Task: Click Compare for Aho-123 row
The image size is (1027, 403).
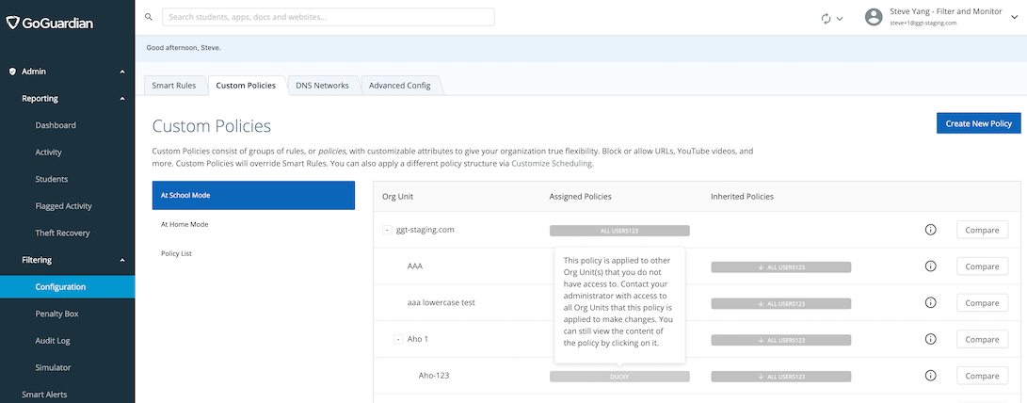Action: 982,376
